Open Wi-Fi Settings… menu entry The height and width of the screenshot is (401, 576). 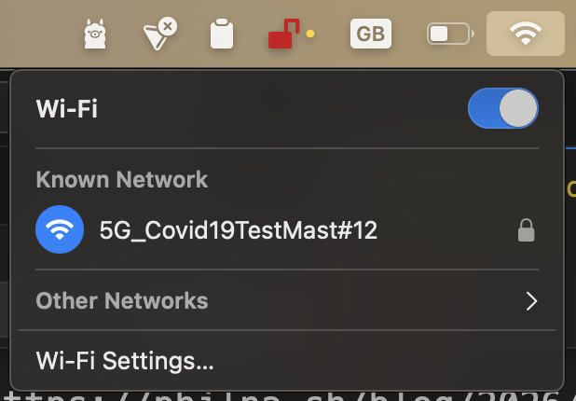(125, 361)
